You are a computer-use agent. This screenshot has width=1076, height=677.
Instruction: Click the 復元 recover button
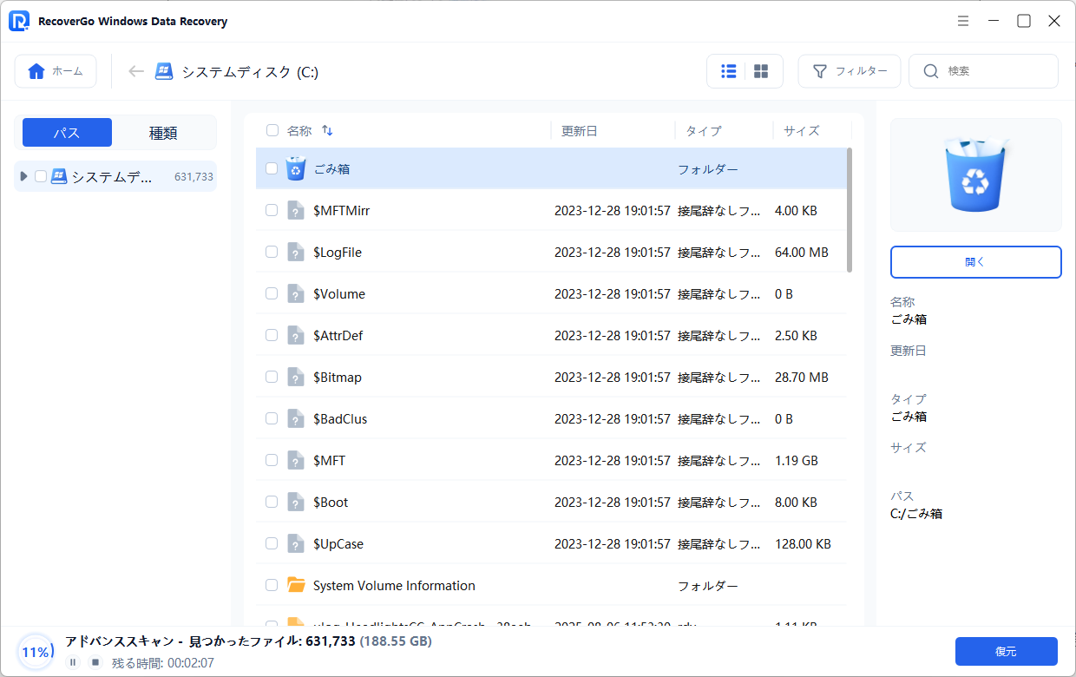[x=1006, y=651]
